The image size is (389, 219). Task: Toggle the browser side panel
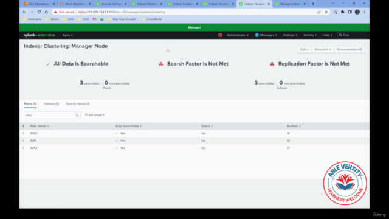click(x=350, y=12)
